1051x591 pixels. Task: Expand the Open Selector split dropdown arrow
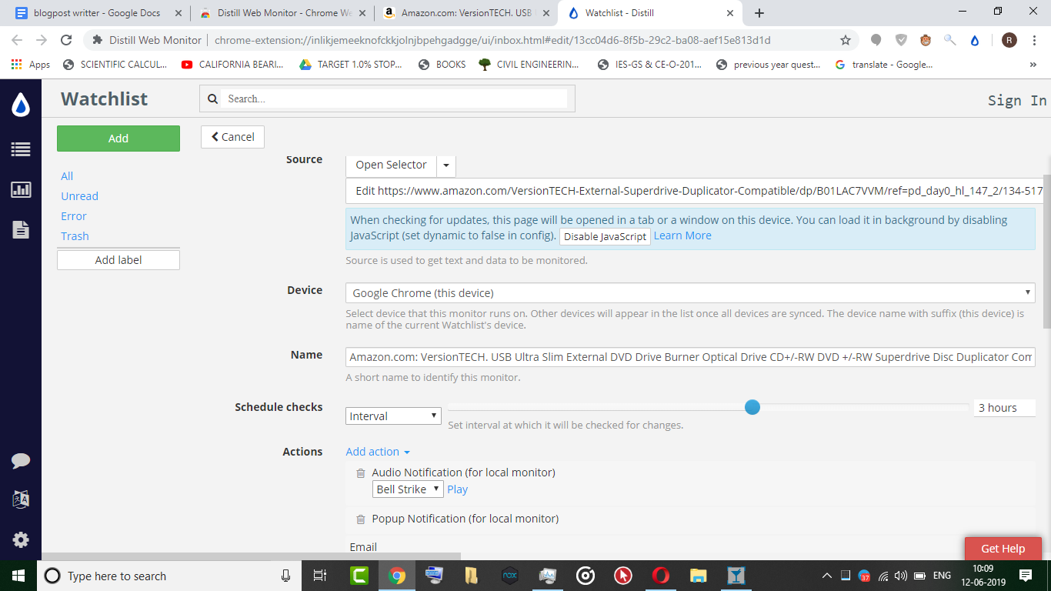[x=446, y=165]
